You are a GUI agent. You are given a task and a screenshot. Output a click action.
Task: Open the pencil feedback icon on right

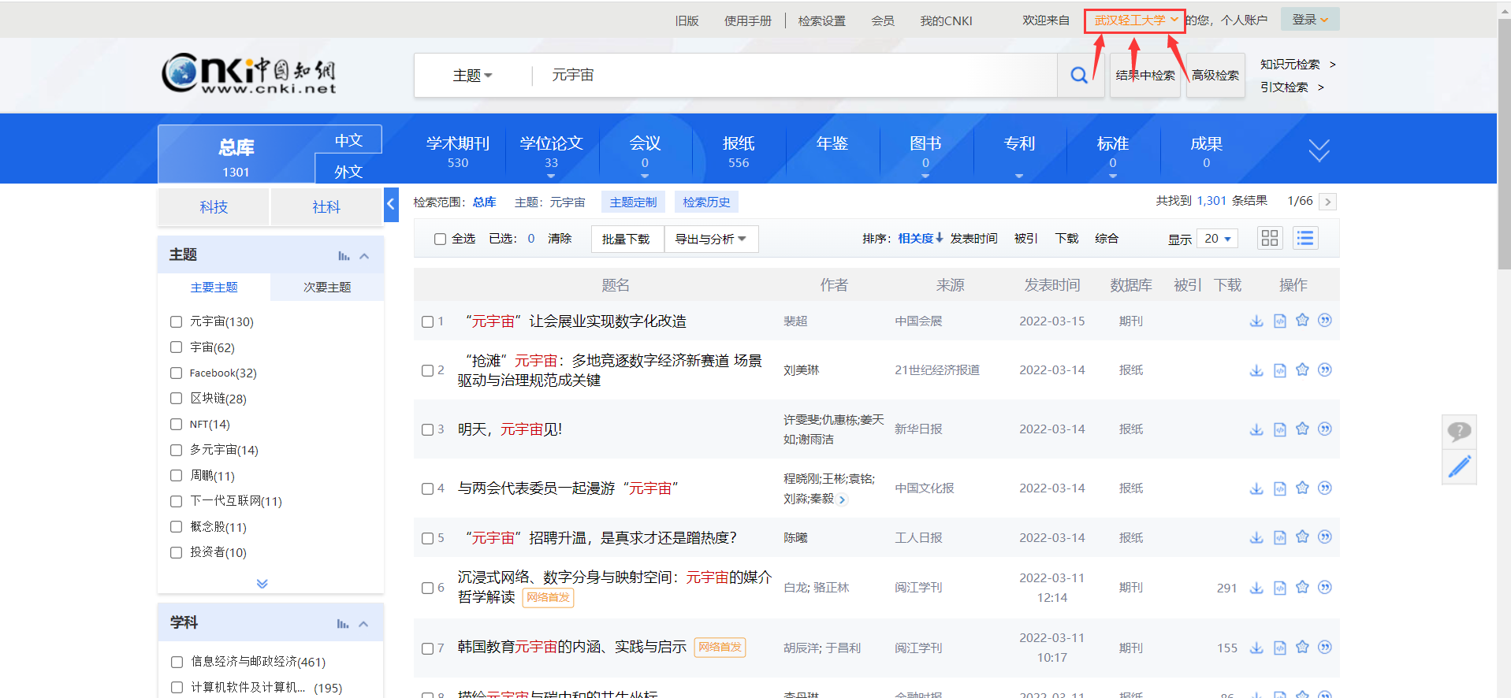[1459, 466]
